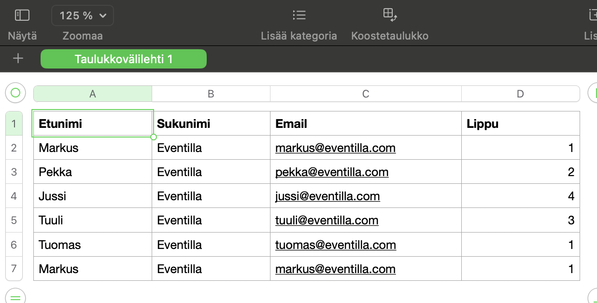Click the partially visible Lisää toolbar icon
The width and height of the screenshot is (597, 303).
593,15
